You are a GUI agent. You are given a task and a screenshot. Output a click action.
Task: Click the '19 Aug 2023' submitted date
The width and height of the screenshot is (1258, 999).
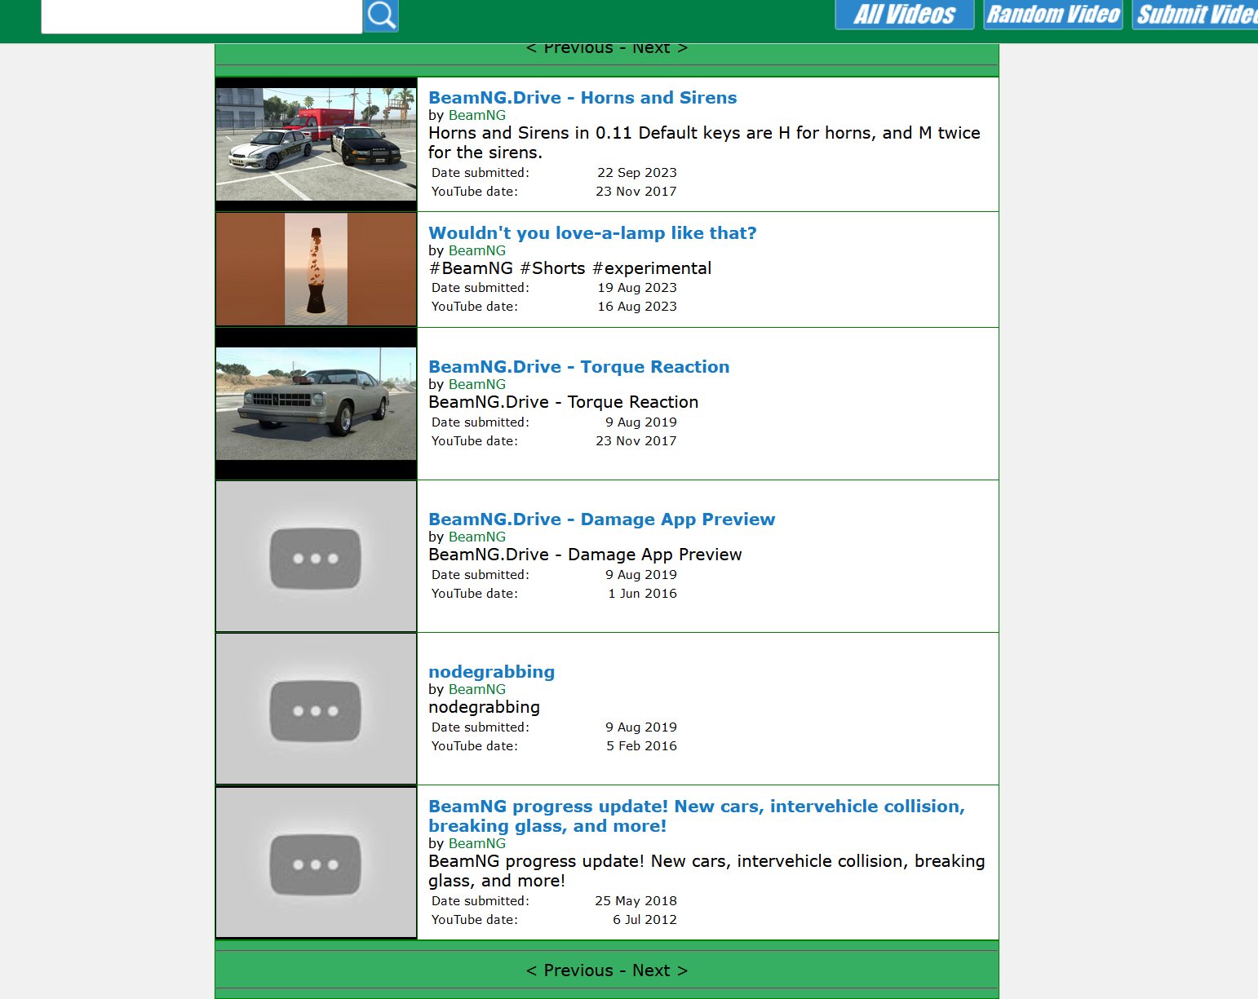[x=637, y=288]
